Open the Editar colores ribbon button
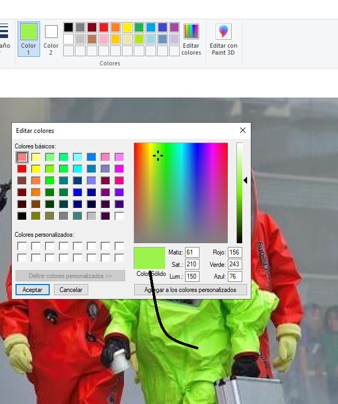The height and width of the screenshot is (404, 338). (x=191, y=39)
